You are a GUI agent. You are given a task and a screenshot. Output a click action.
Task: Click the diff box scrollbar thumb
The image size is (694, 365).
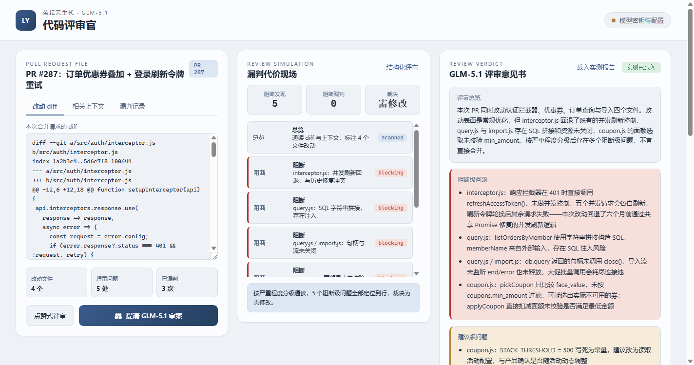213,150
